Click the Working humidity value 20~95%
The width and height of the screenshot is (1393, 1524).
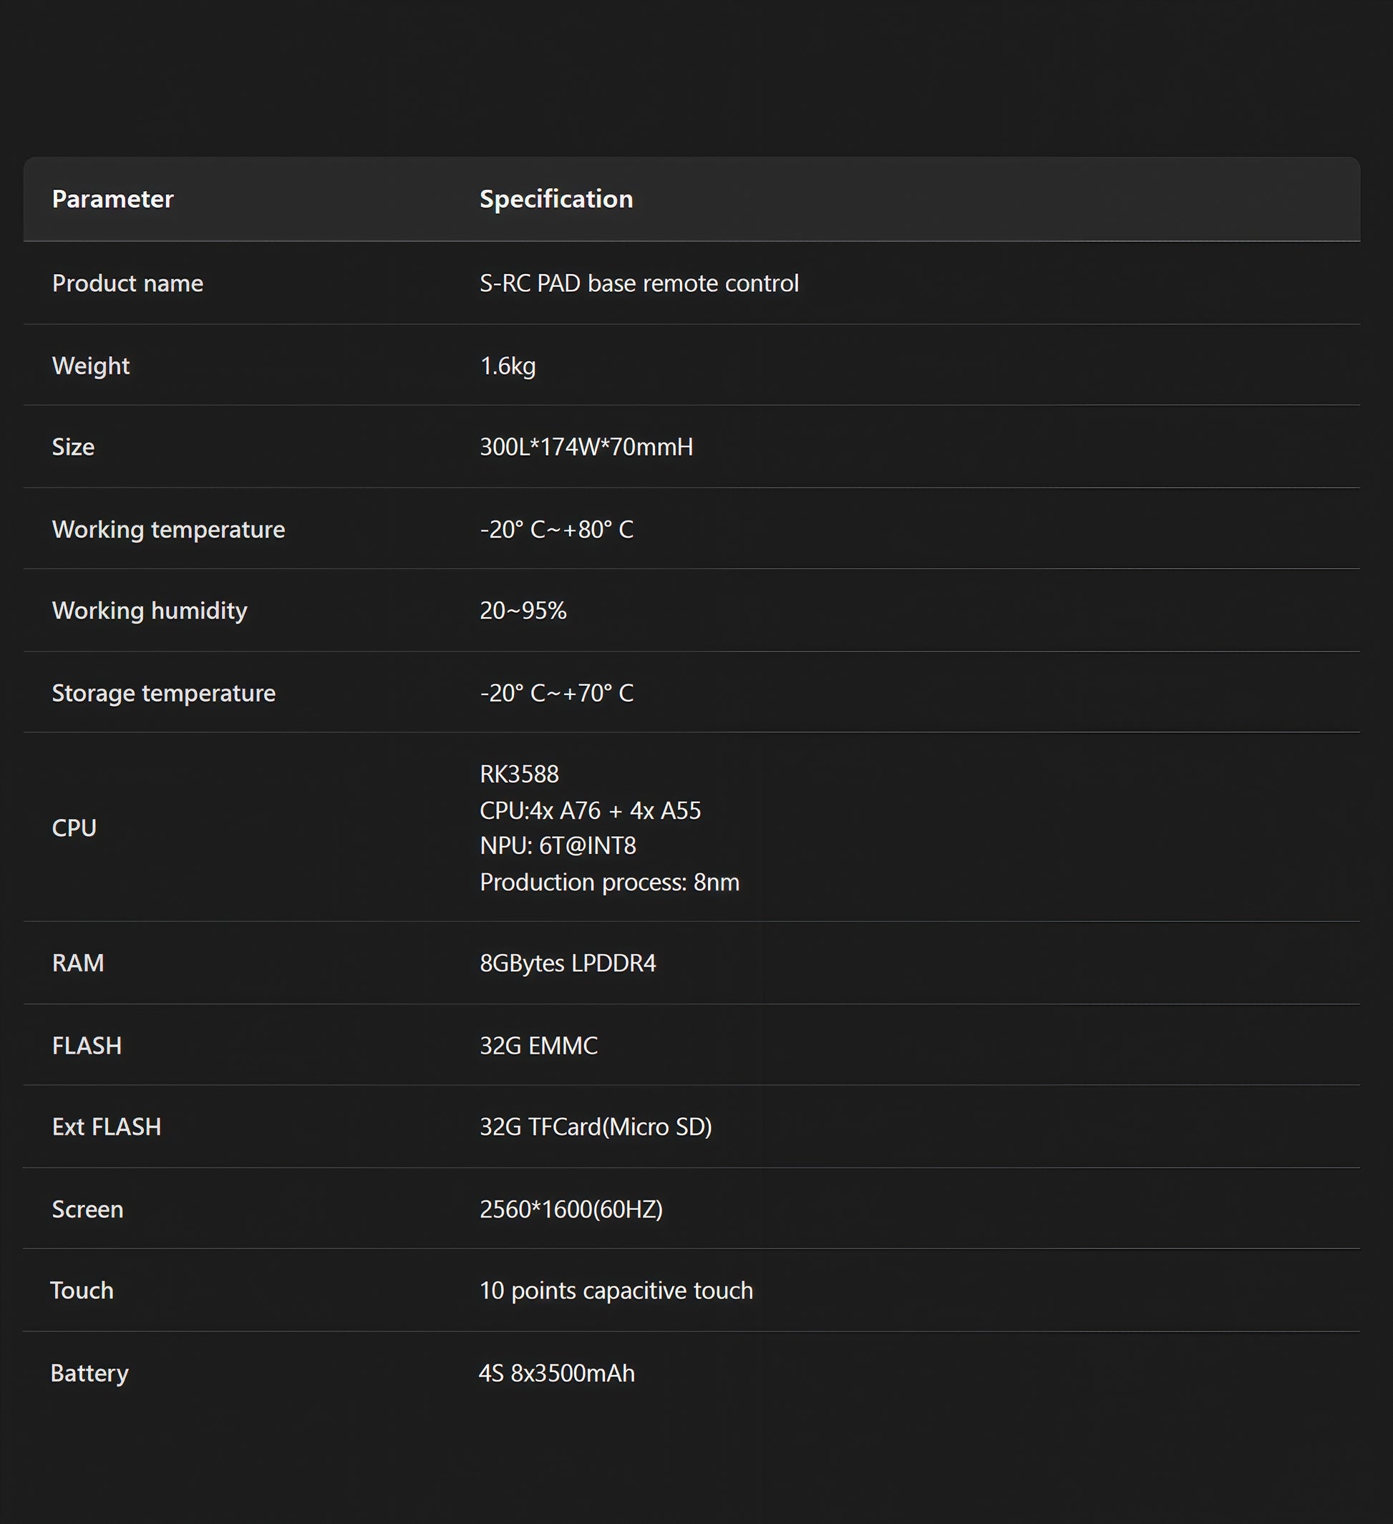tap(523, 610)
